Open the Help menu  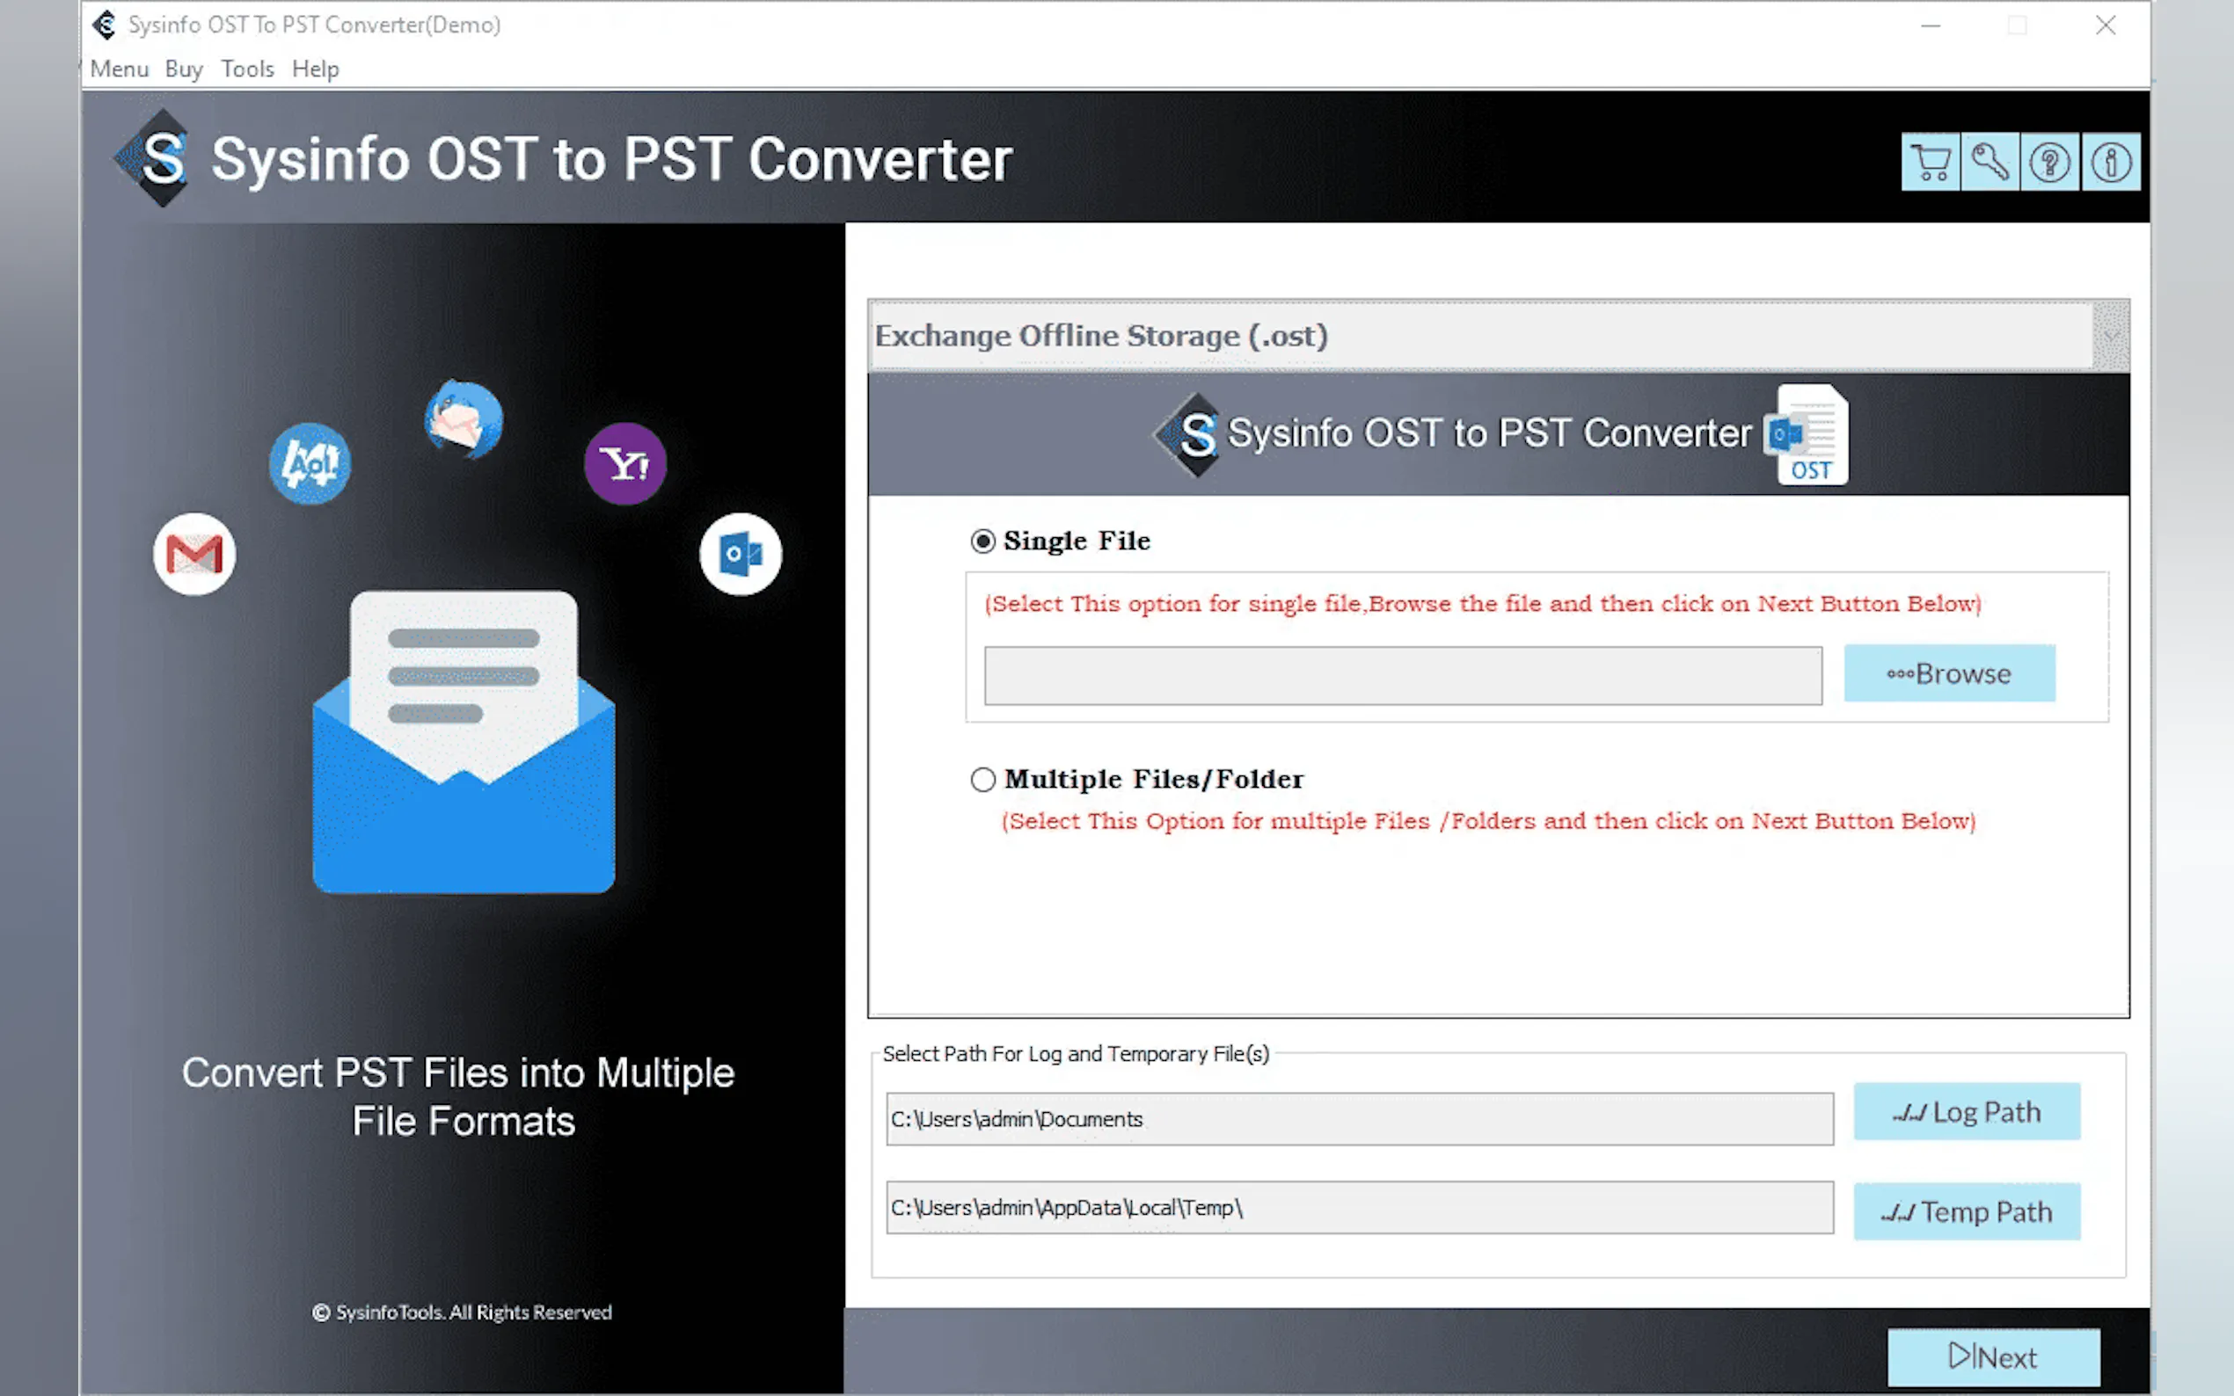315,69
